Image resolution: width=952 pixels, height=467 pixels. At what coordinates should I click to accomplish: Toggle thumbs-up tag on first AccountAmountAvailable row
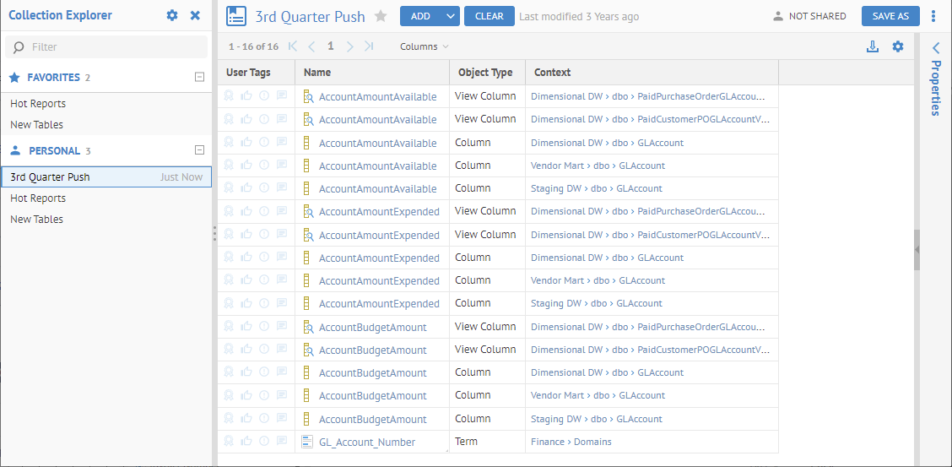pyautogui.click(x=246, y=96)
